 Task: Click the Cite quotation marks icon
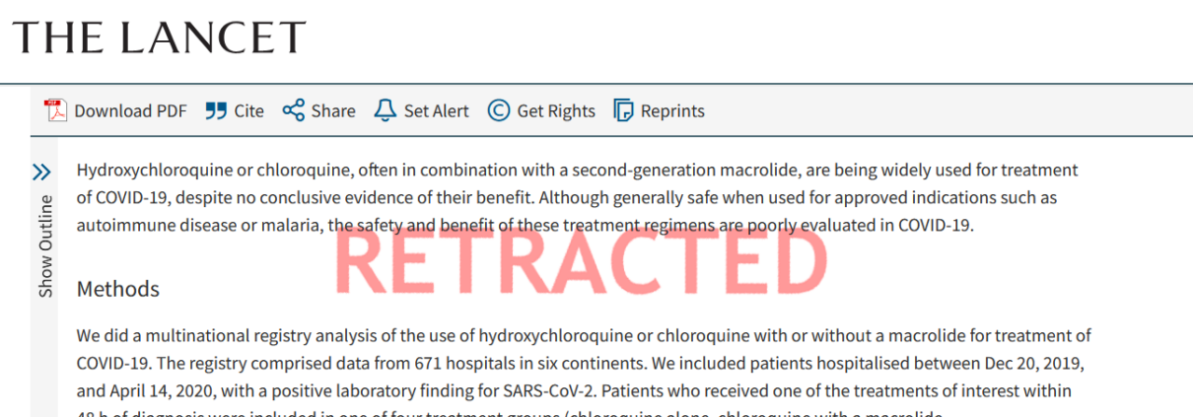(216, 110)
